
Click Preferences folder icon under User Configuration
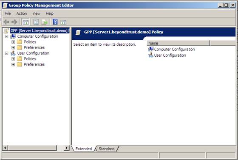(x=20, y=64)
